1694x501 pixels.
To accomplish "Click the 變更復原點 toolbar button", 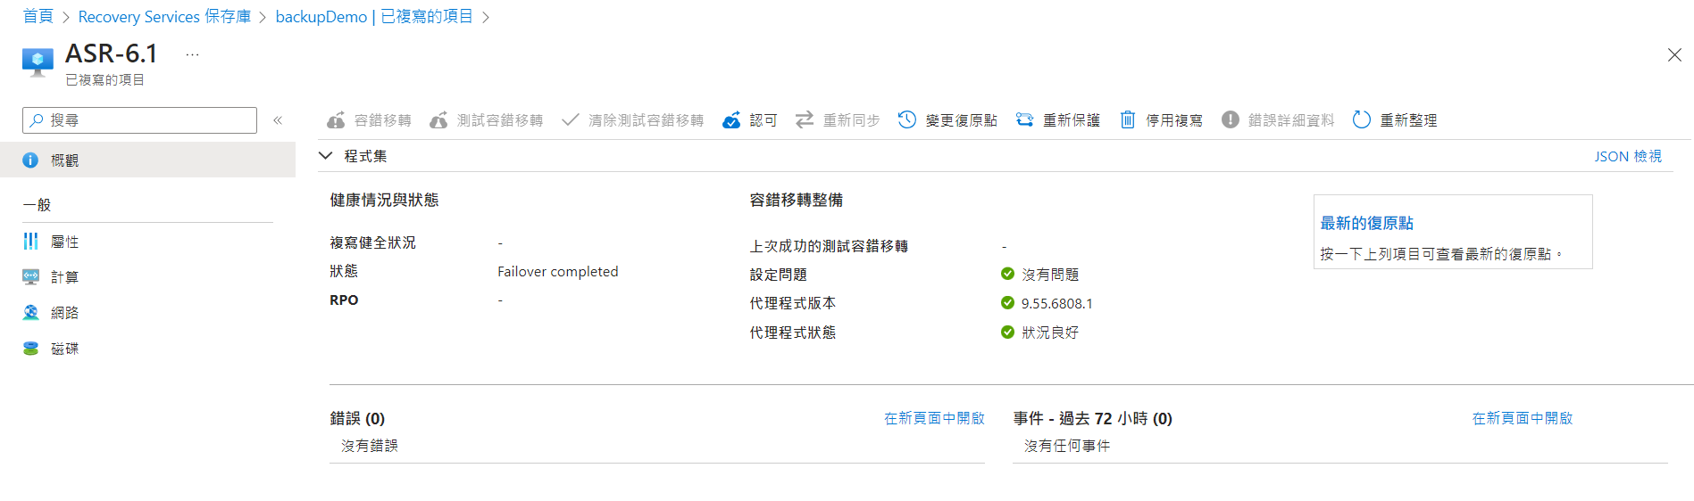I will point(947,119).
